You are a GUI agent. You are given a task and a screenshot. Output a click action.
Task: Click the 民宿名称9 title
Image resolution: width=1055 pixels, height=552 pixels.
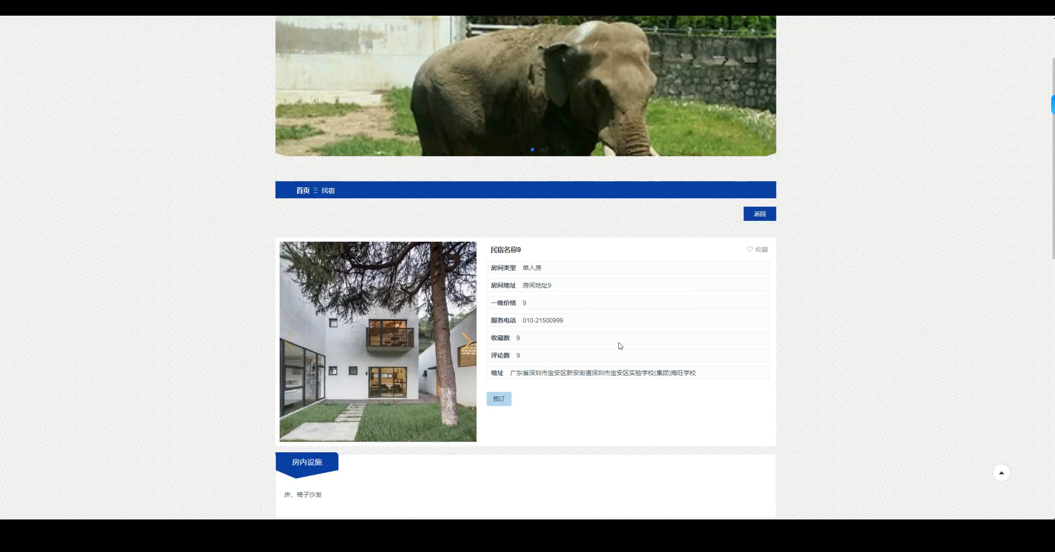point(505,250)
